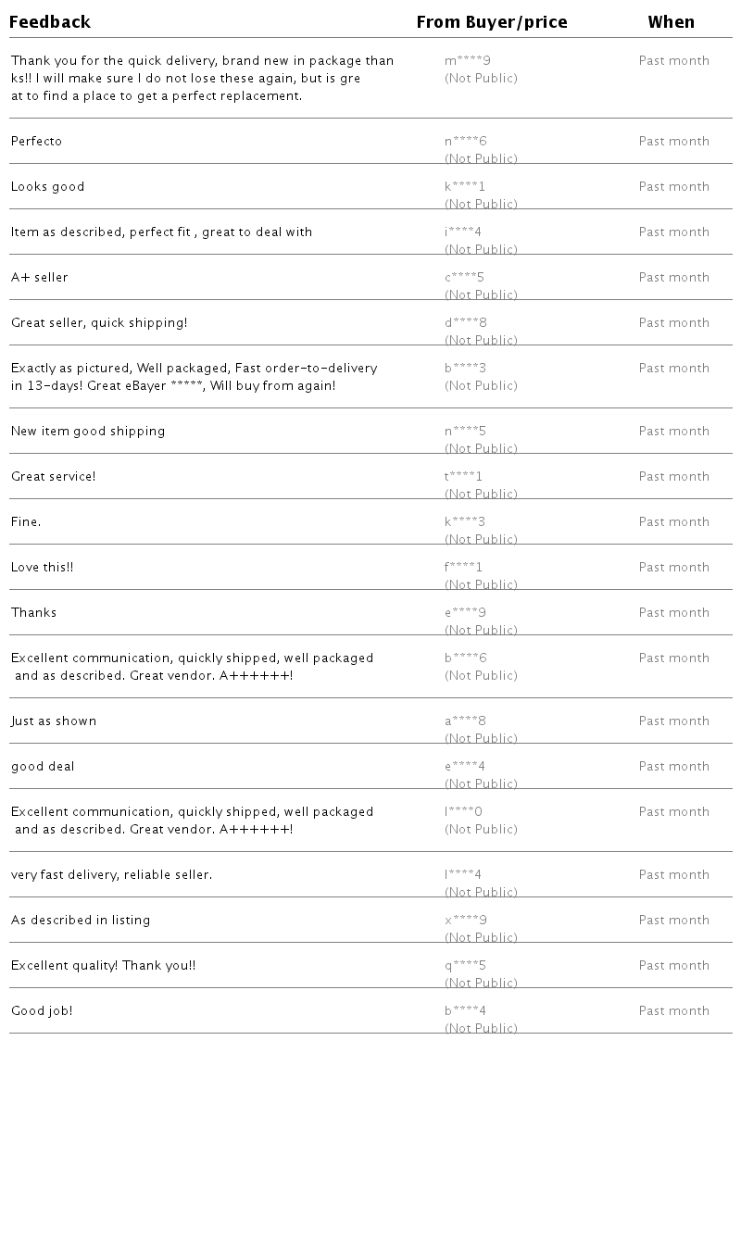Click the From Buyer/price column header
741x1241 pixels.
coord(492,22)
